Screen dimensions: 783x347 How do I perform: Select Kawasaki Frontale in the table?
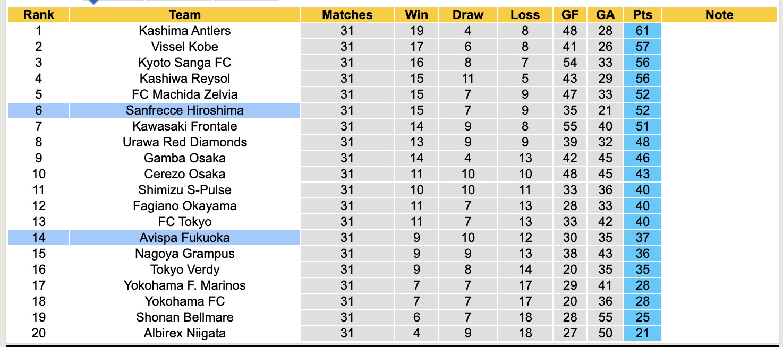click(x=184, y=126)
